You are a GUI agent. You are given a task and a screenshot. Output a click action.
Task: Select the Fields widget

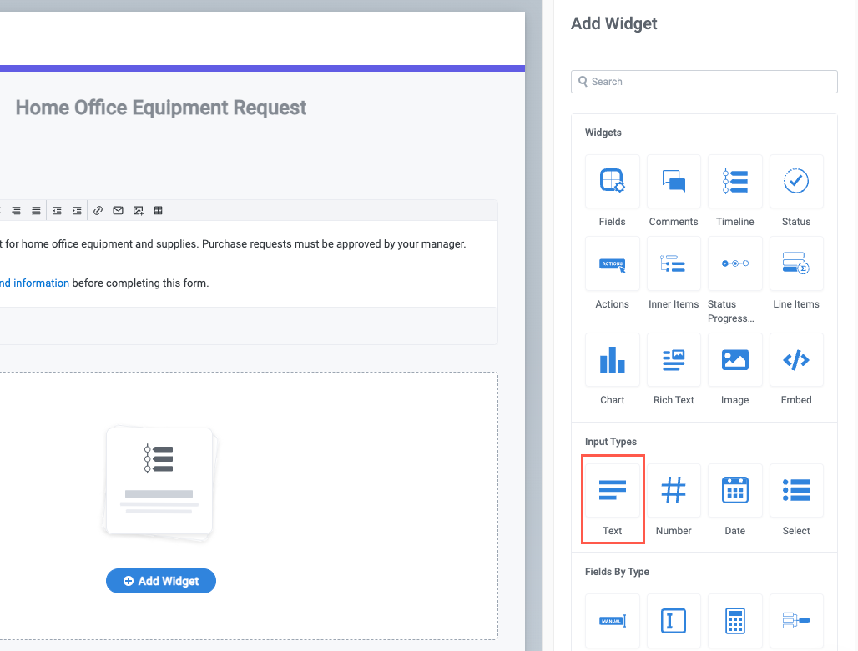[x=612, y=182]
